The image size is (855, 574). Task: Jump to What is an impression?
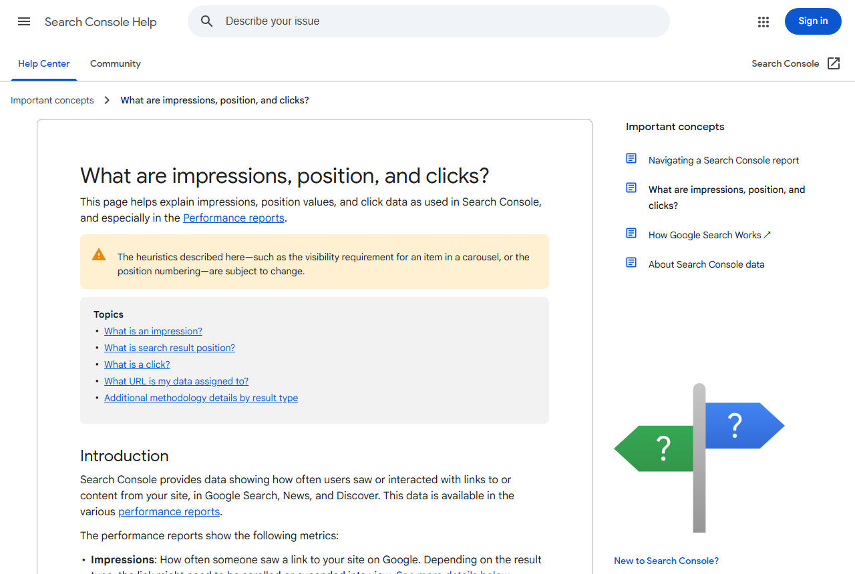tap(153, 331)
